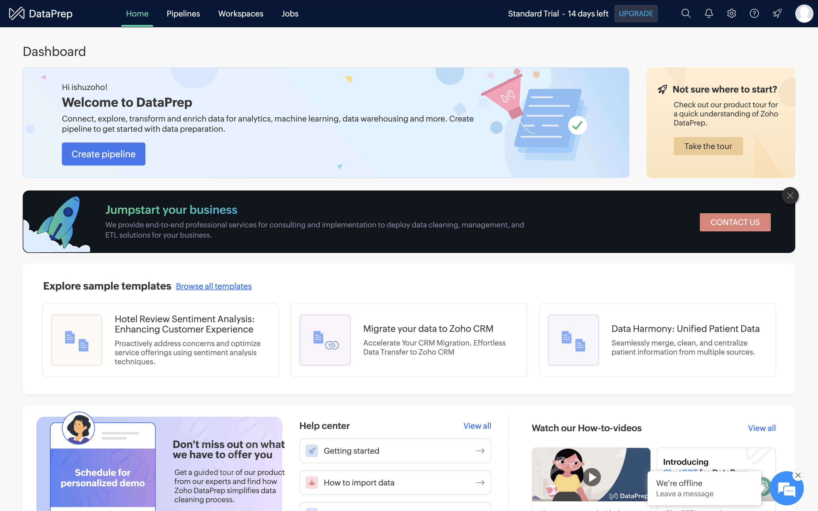
Task: Click the rocket icon in top bar
Action: pos(777,14)
